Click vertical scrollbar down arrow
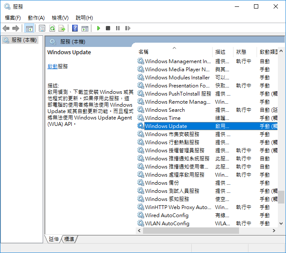The height and width of the screenshot is (253, 286). pyautogui.click(x=281, y=224)
